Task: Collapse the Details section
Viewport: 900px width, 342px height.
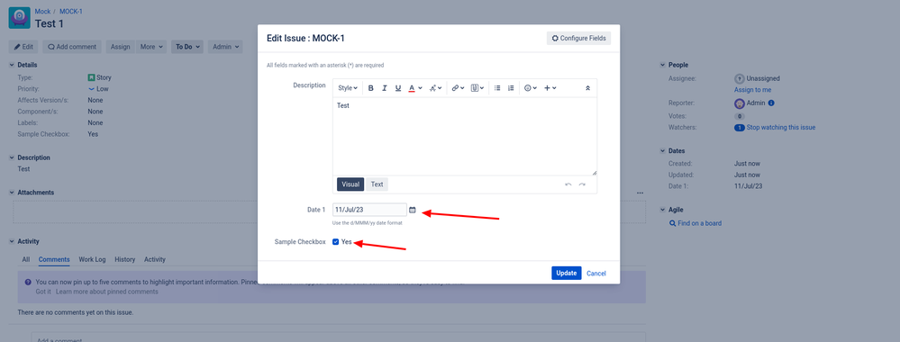Action: 12,66
